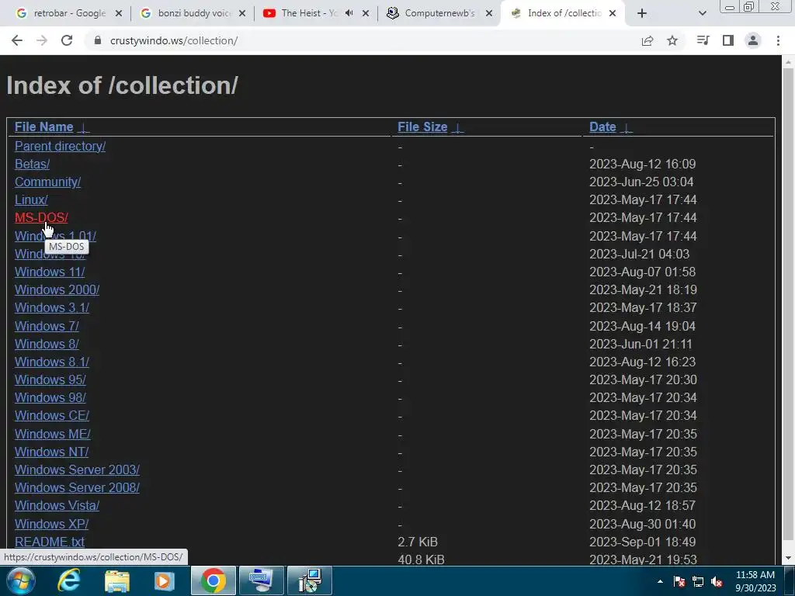
Task: Close The Heist YouTube tab
Action: click(x=366, y=14)
